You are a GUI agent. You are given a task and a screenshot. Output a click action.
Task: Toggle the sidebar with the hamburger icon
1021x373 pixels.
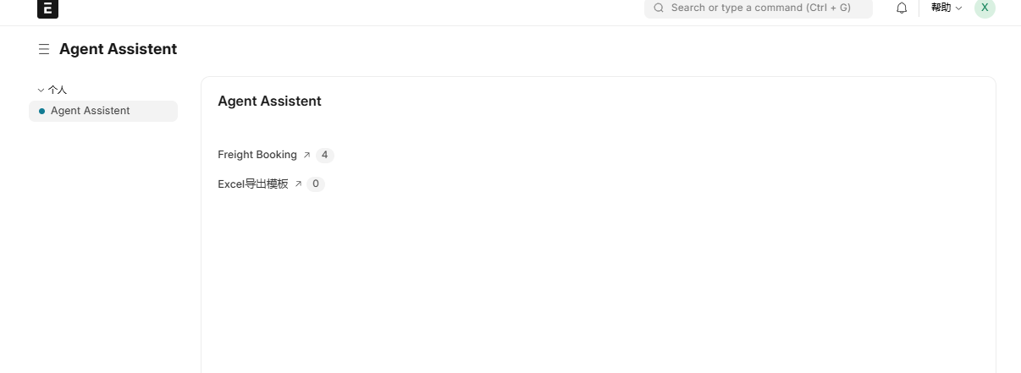(44, 49)
